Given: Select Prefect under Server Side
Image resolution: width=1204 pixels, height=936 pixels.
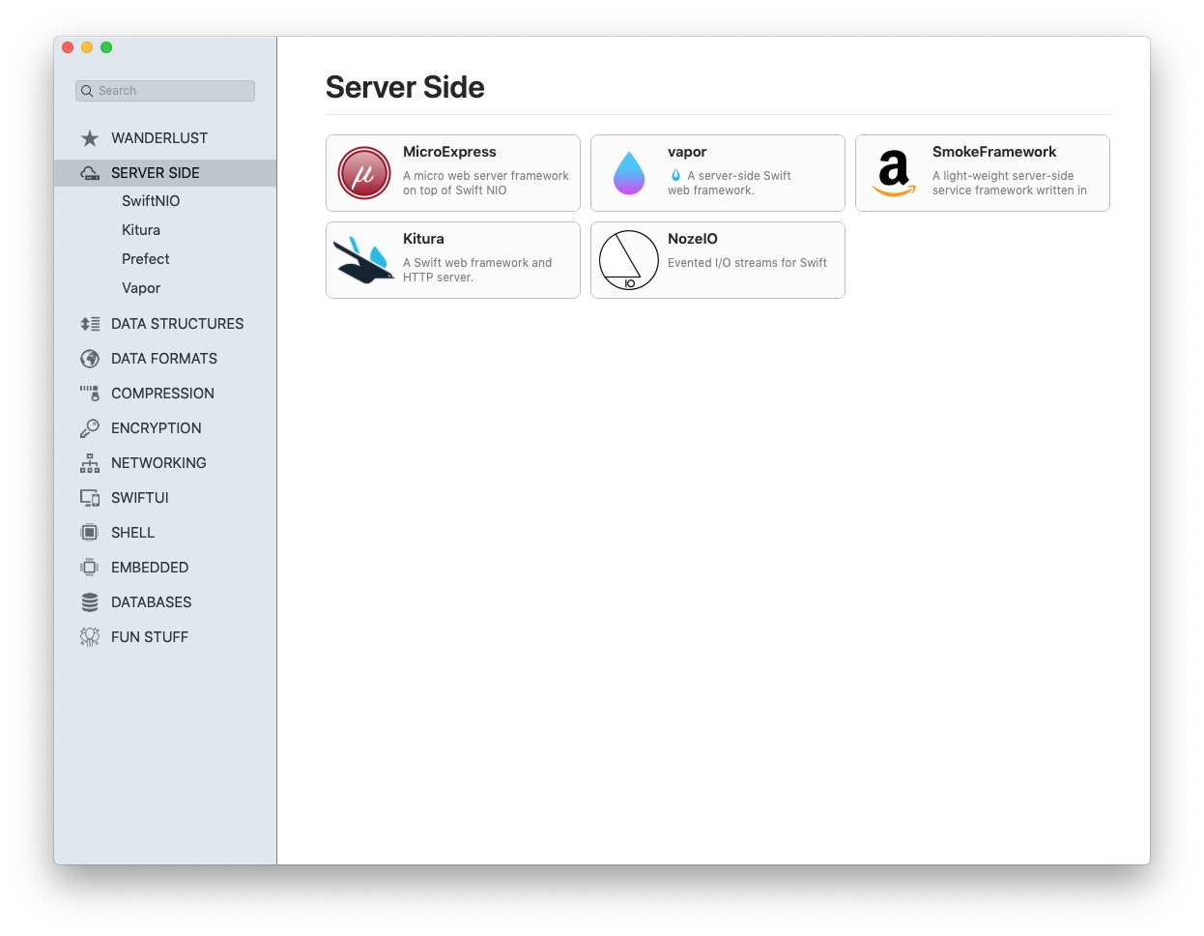Looking at the screenshot, I should [146, 259].
